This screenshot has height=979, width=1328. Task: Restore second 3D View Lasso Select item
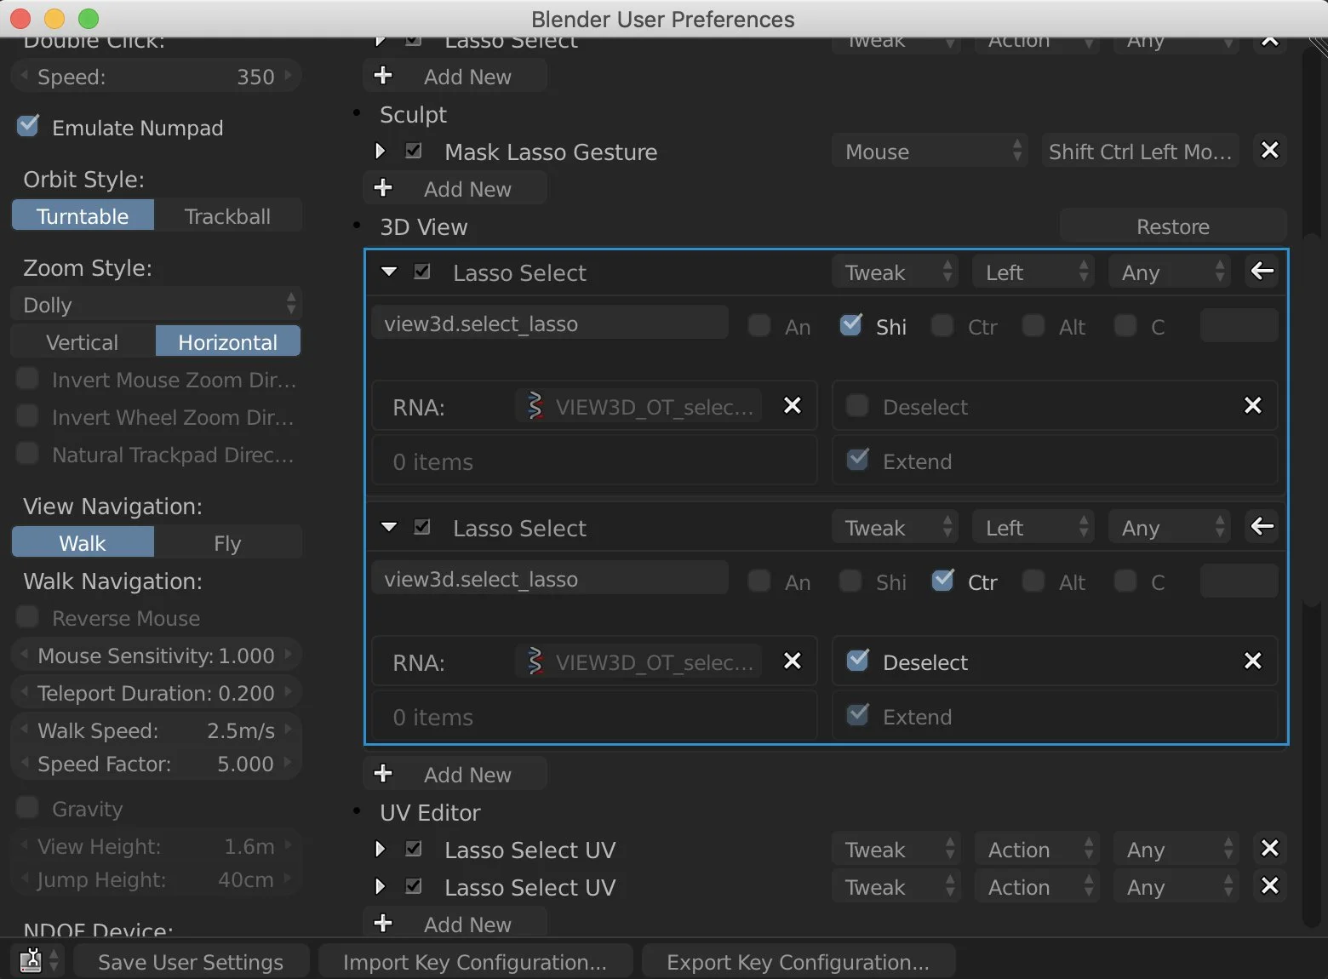click(1262, 527)
